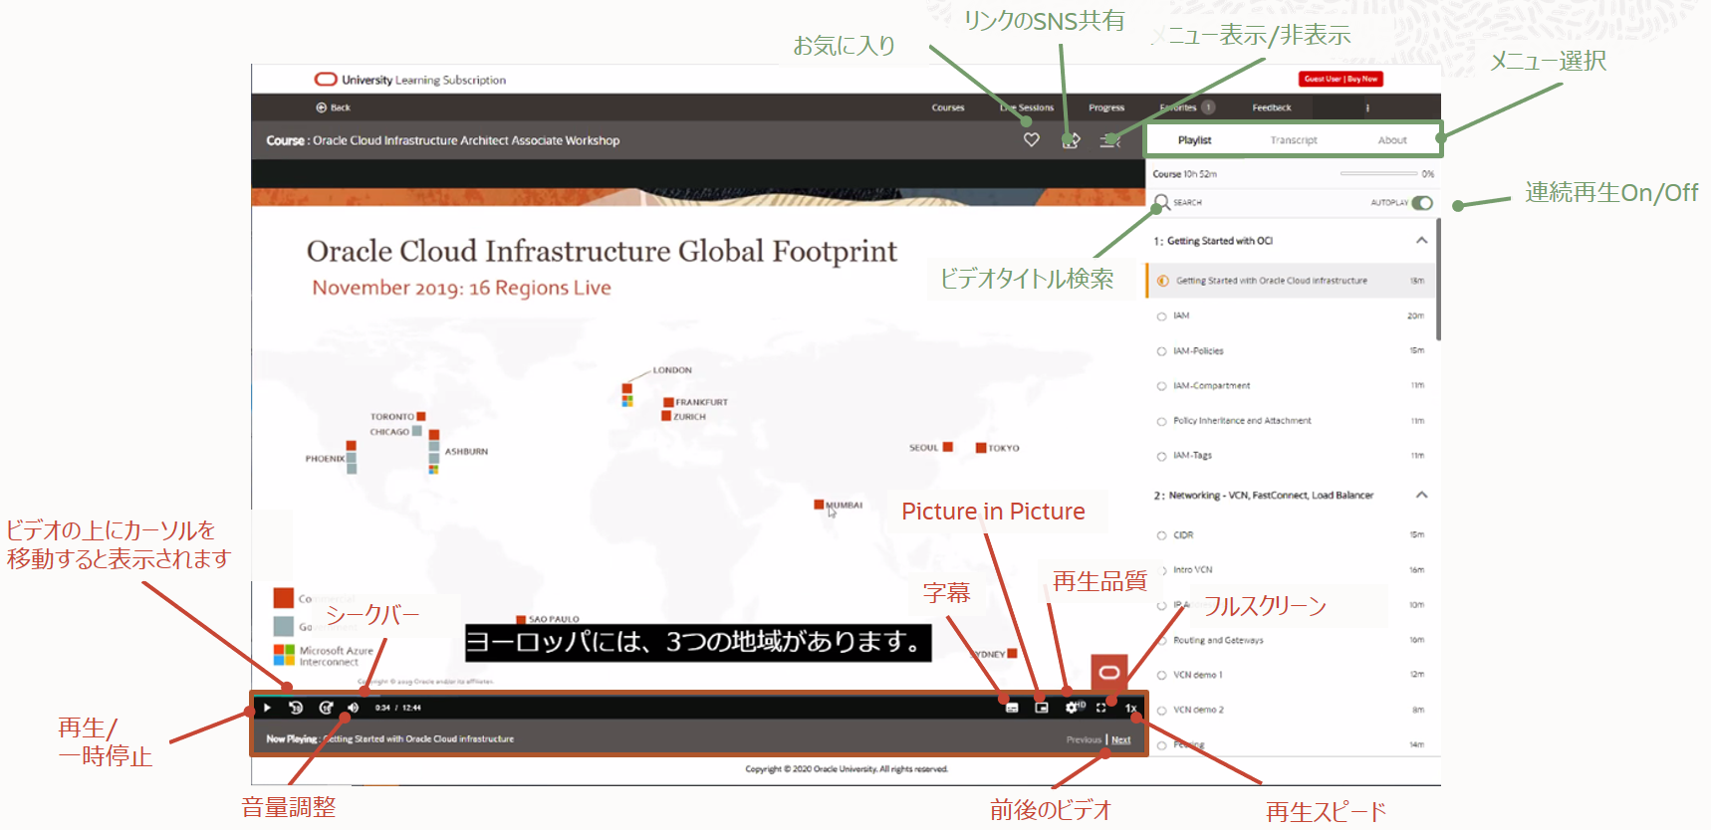The width and height of the screenshot is (1711, 830).
Task: Go to Courses menu
Action: point(948,107)
